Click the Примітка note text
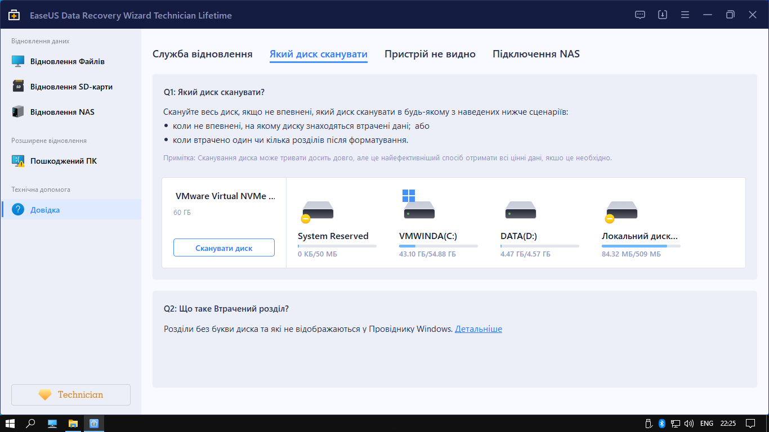Image resolution: width=769 pixels, height=432 pixels. pyautogui.click(x=388, y=158)
